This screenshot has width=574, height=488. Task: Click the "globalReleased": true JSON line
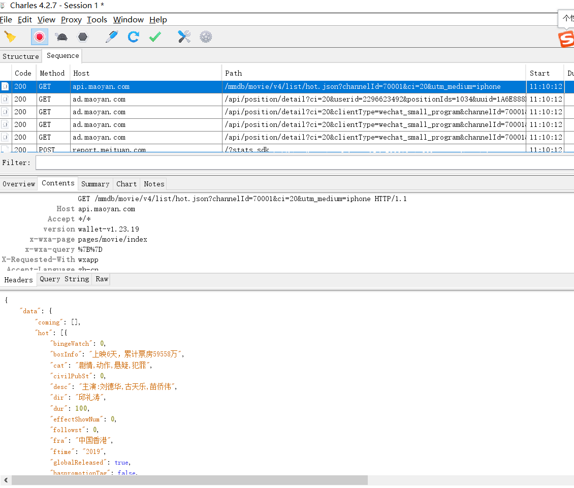point(90,463)
